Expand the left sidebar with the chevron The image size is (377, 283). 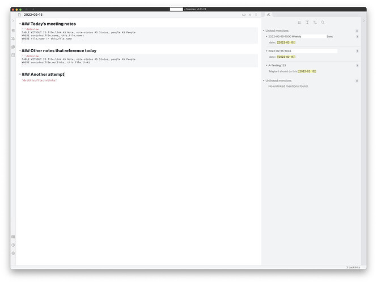13,21
